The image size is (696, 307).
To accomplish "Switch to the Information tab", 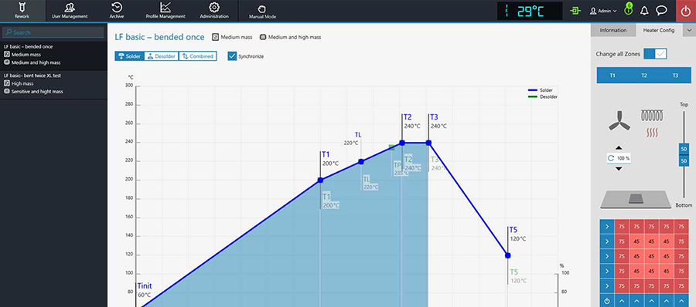I will click(613, 30).
